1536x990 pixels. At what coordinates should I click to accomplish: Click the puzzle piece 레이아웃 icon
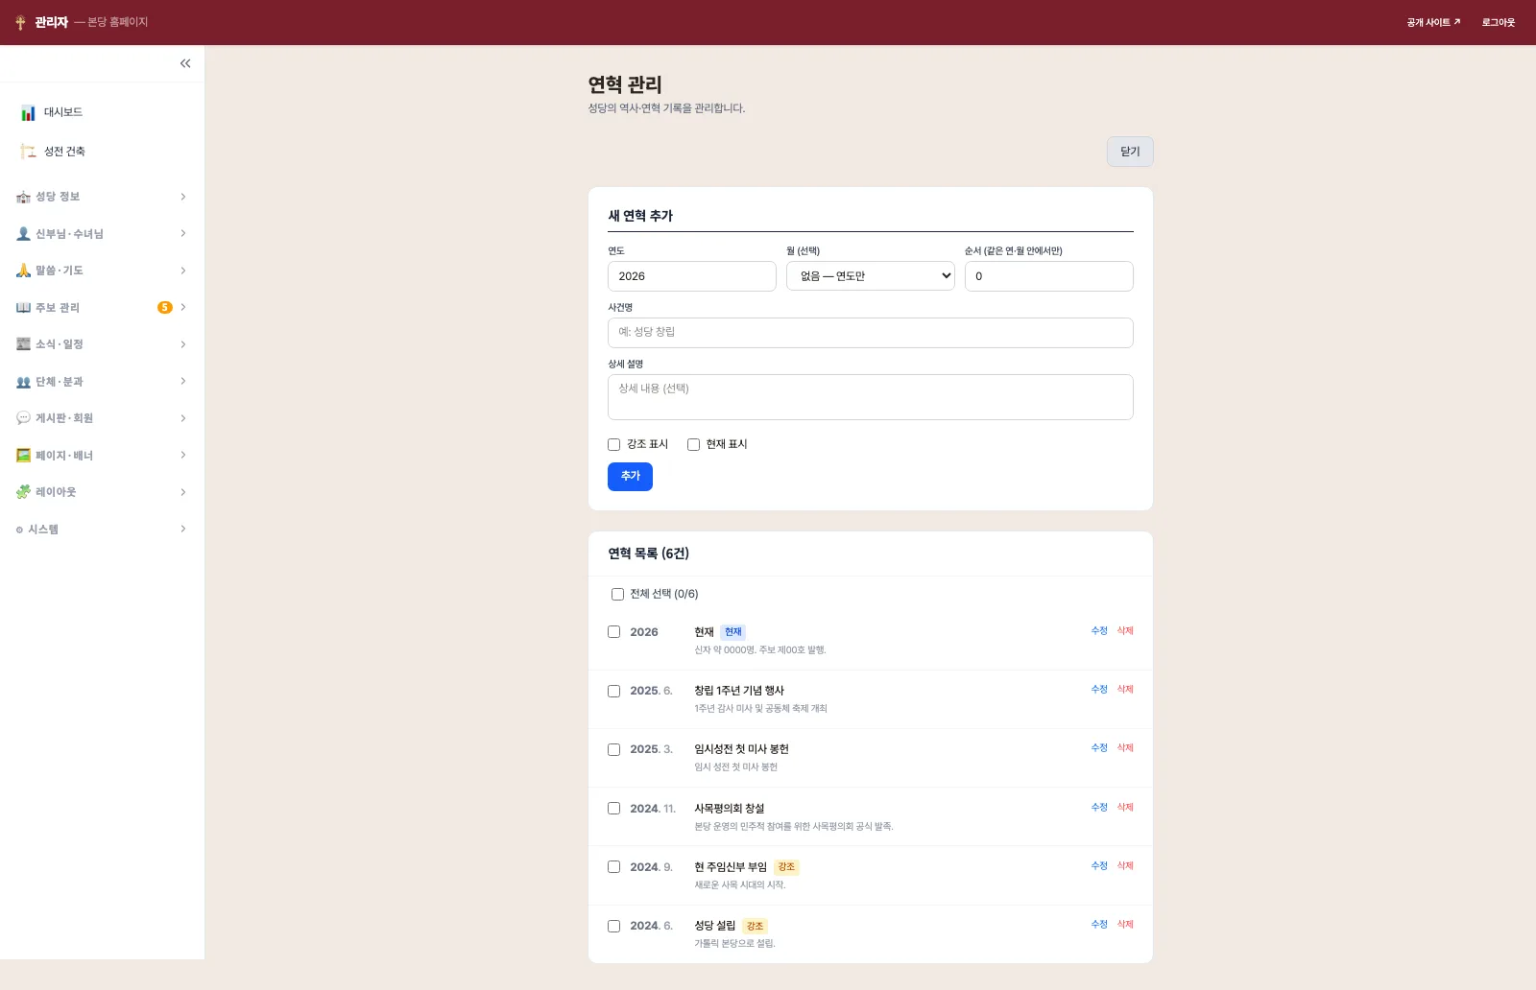point(23,492)
